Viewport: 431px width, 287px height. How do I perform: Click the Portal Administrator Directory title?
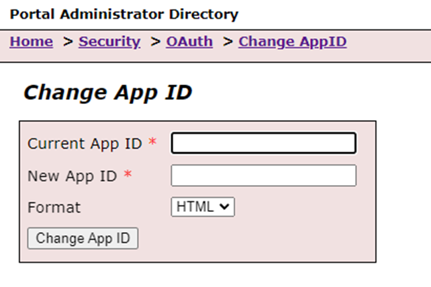(124, 13)
